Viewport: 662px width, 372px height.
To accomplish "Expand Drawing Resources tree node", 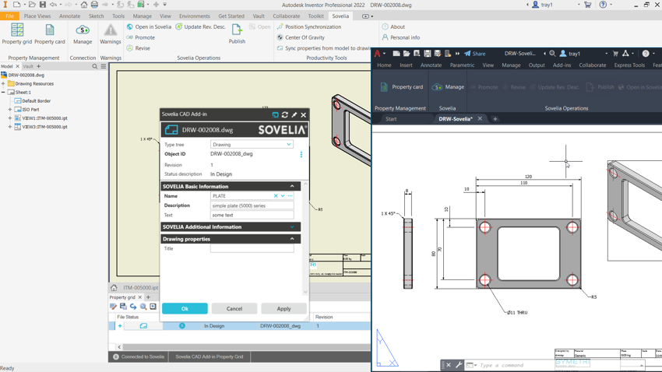I will 3,83.
